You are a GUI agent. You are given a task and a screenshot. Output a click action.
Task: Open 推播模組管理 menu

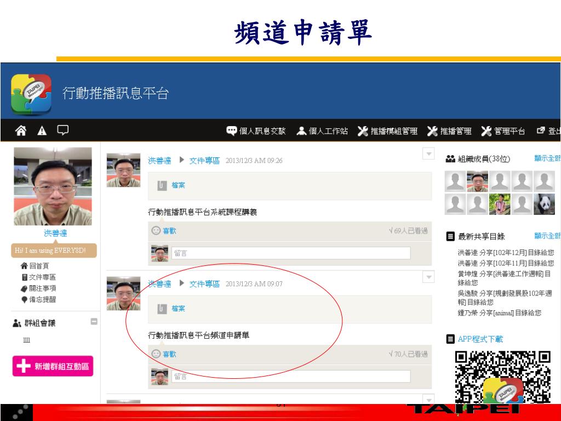pos(387,131)
